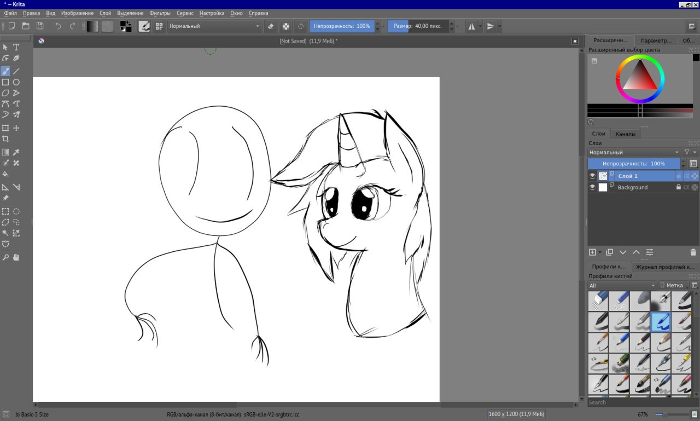Select the Gradient tool in the toolbox
The width and height of the screenshot is (700, 421).
(5, 152)
